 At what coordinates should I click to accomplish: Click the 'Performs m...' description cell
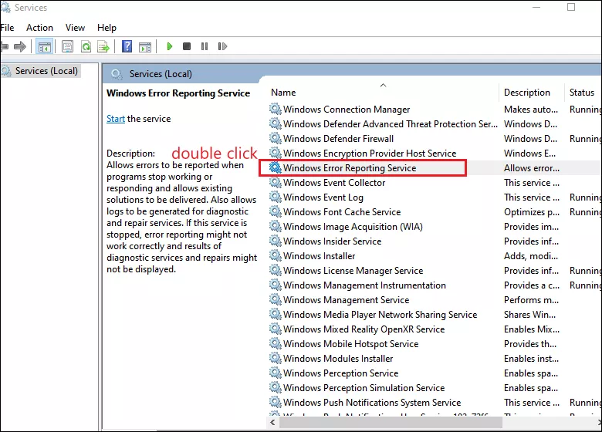click(531, 300)
